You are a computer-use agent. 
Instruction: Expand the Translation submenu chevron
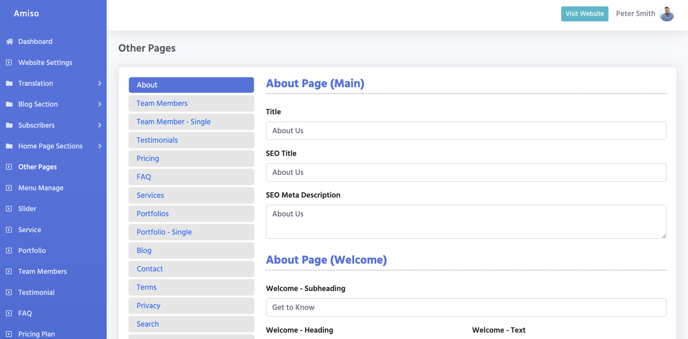pos(100,83)
